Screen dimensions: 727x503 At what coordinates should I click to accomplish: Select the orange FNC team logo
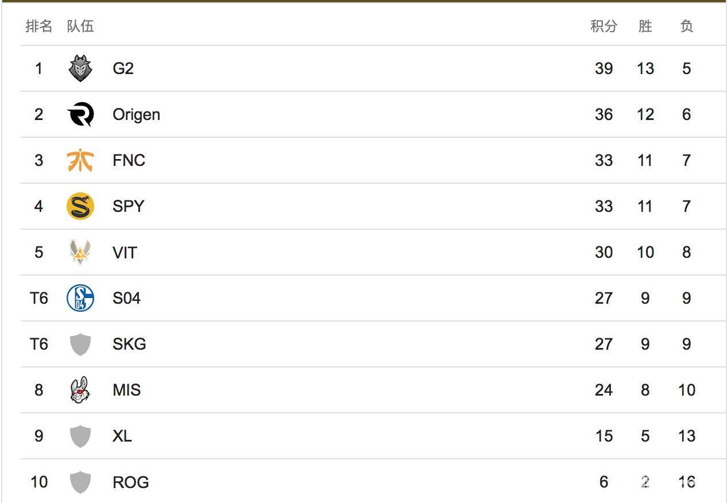tap(80, 160)
